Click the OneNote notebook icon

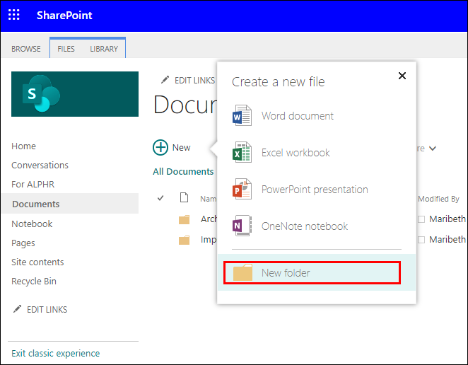242,226
